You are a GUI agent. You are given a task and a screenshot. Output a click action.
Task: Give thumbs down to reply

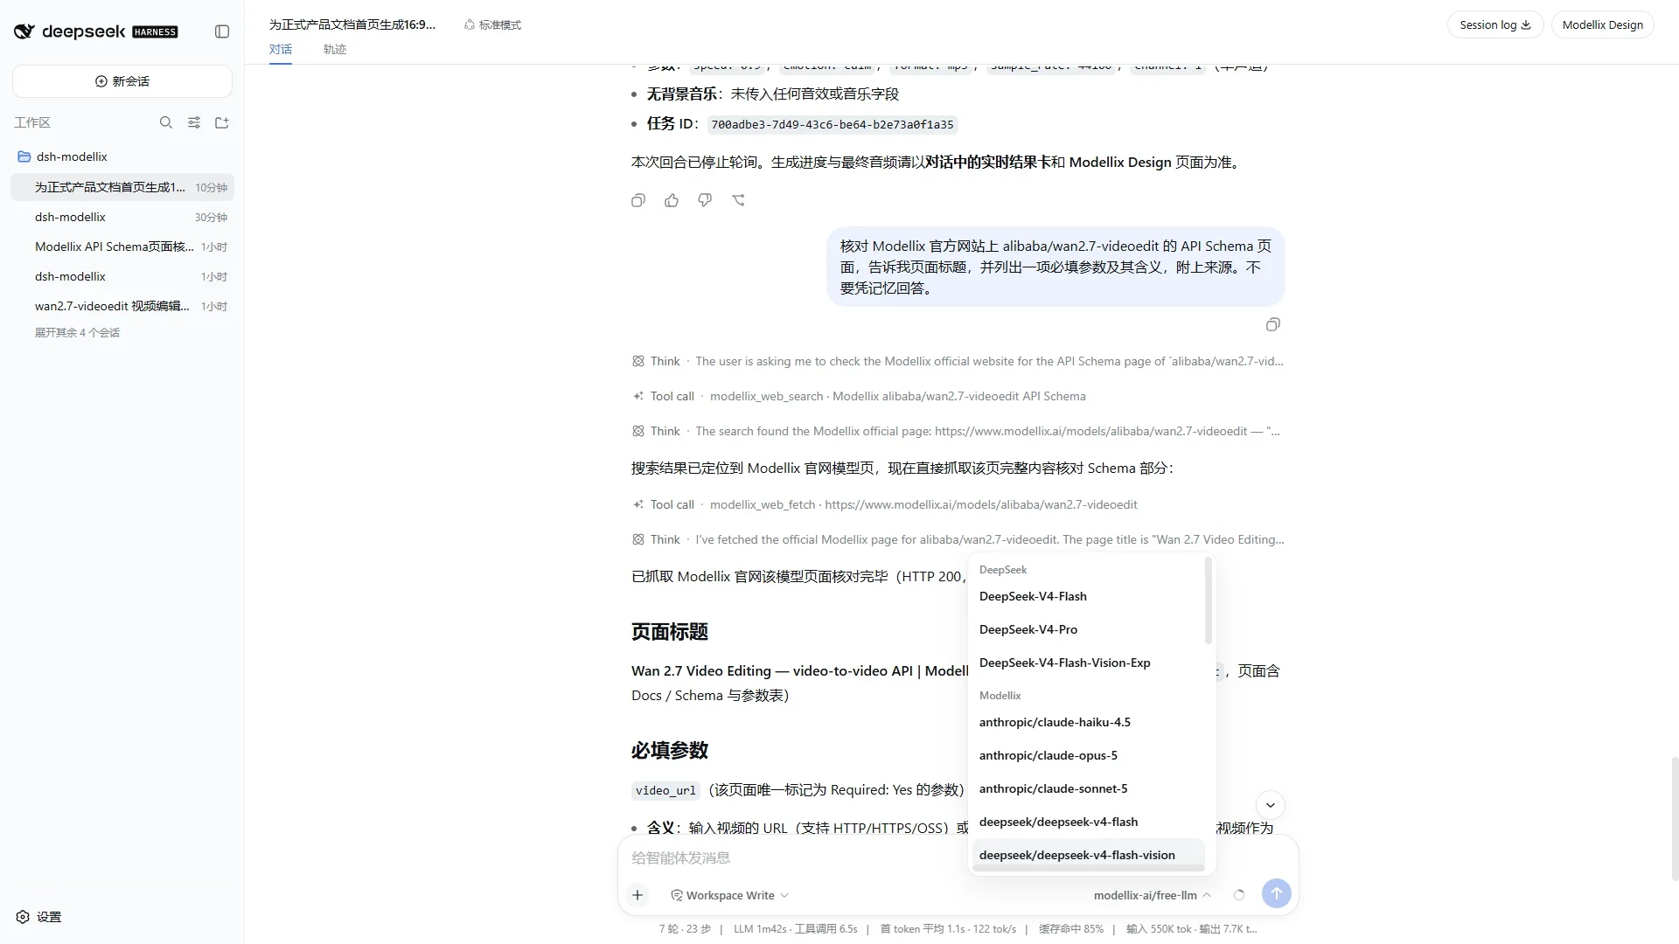(705, 200)
